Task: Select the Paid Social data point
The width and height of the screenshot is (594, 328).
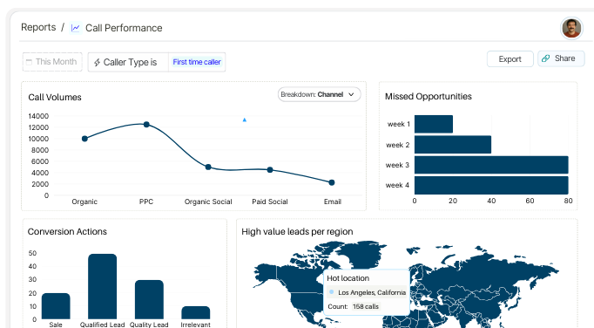Action: 270,170
